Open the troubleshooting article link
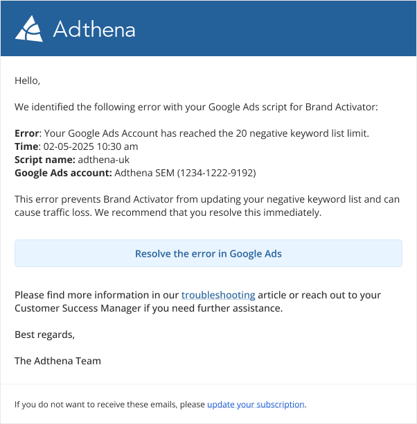 218,295
